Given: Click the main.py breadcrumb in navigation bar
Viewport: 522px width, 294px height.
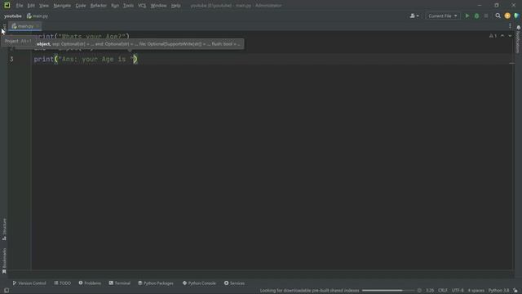Looking at the screenshot, I should click(x=38, y=16).
